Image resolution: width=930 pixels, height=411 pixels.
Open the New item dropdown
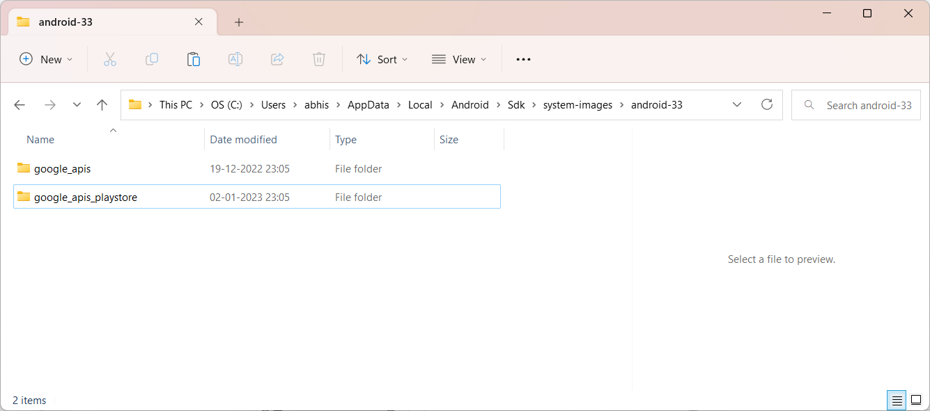[46, 60]
